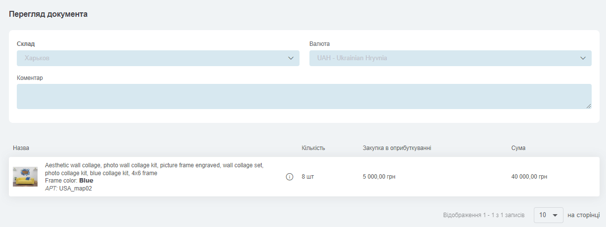606x227 pixels.
Task: Select the 40 000,00 грн sum cell
Action: pyautogui.click(x=529, y=177)
